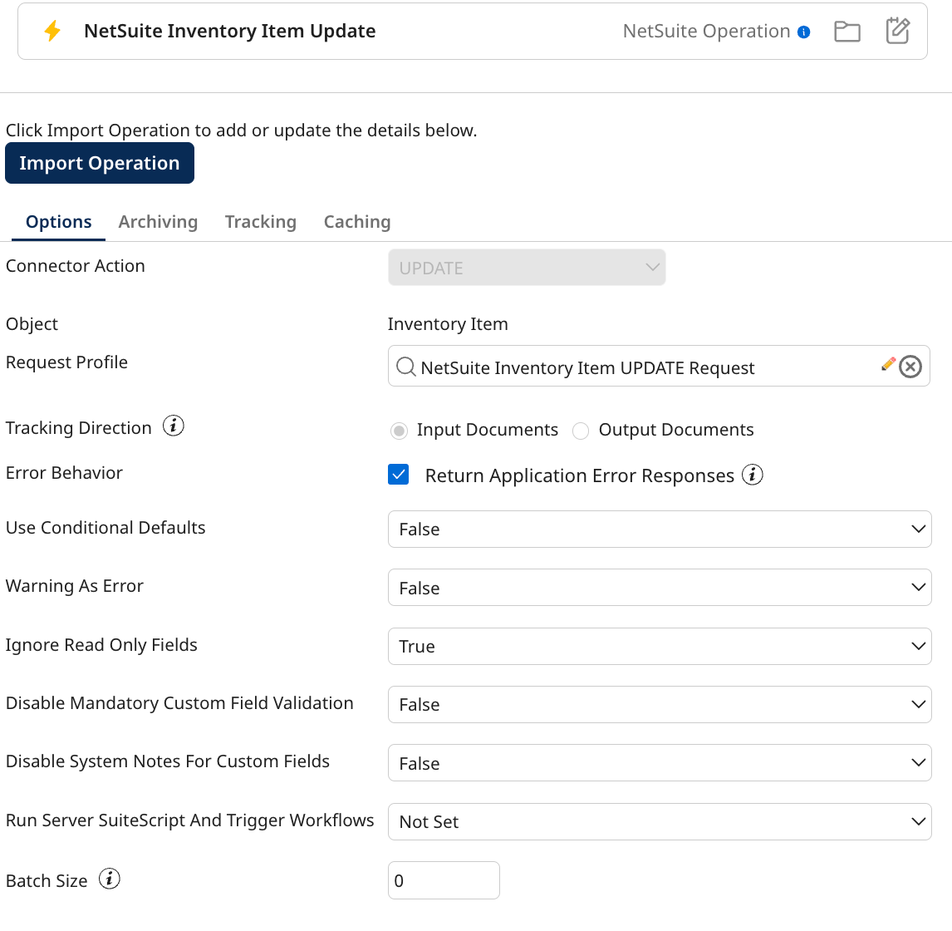Uncheck Return Application Error Responses
Screen dimensions: 952x931
click(398, 474)
